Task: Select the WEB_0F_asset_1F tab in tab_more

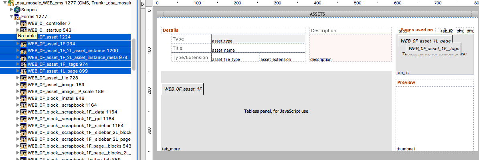Action: [182, 89]
